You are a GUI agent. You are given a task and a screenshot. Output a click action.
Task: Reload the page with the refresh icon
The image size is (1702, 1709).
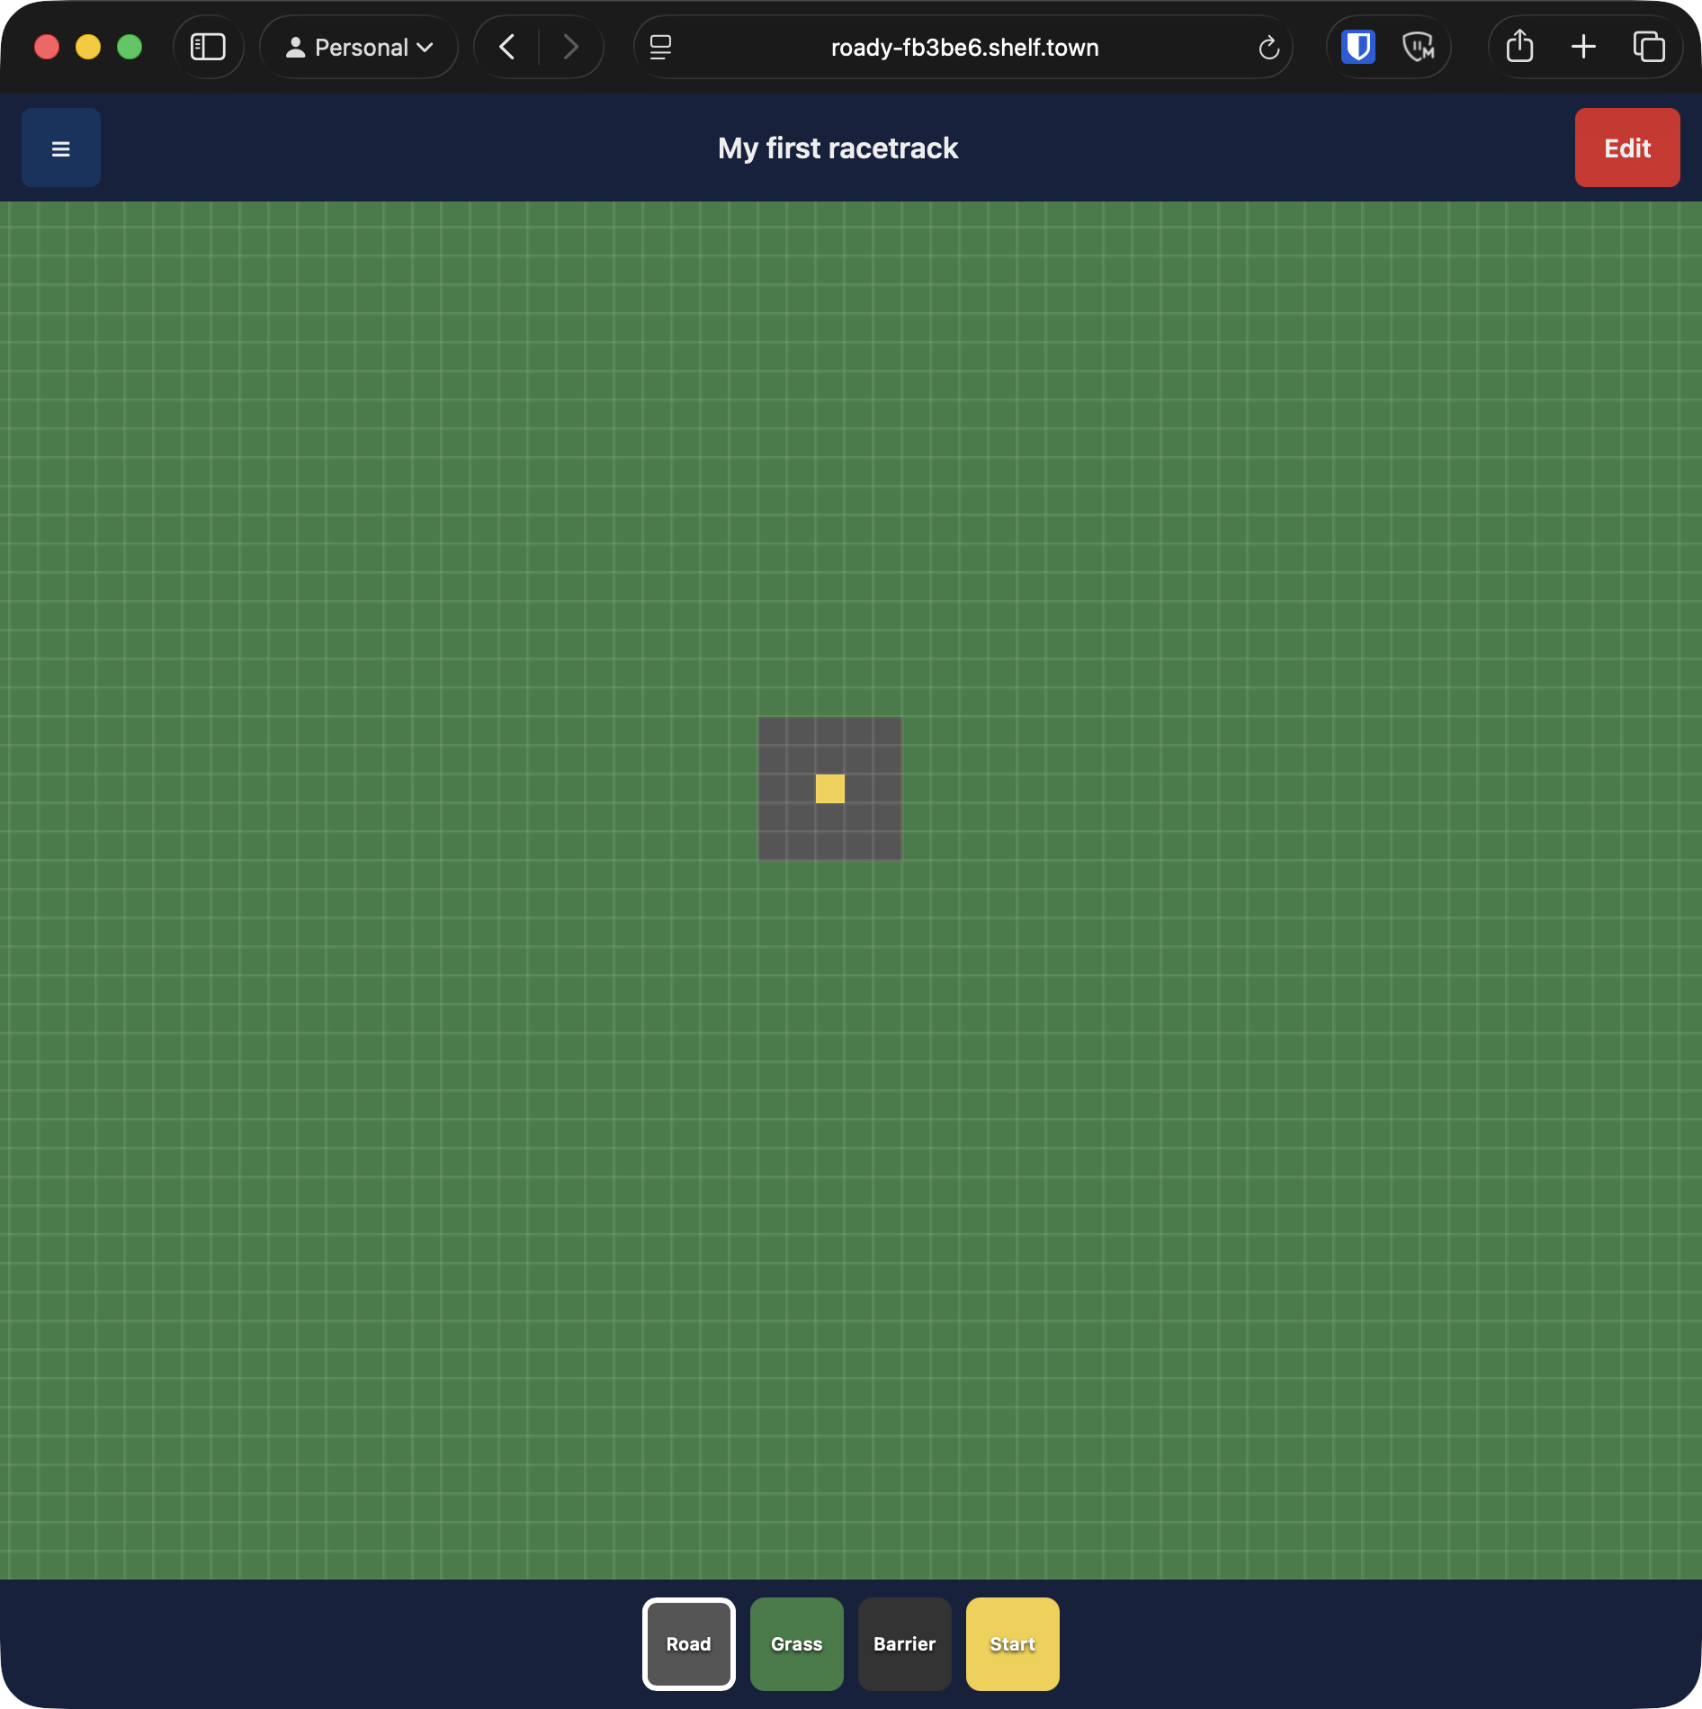pos(1268,47)
